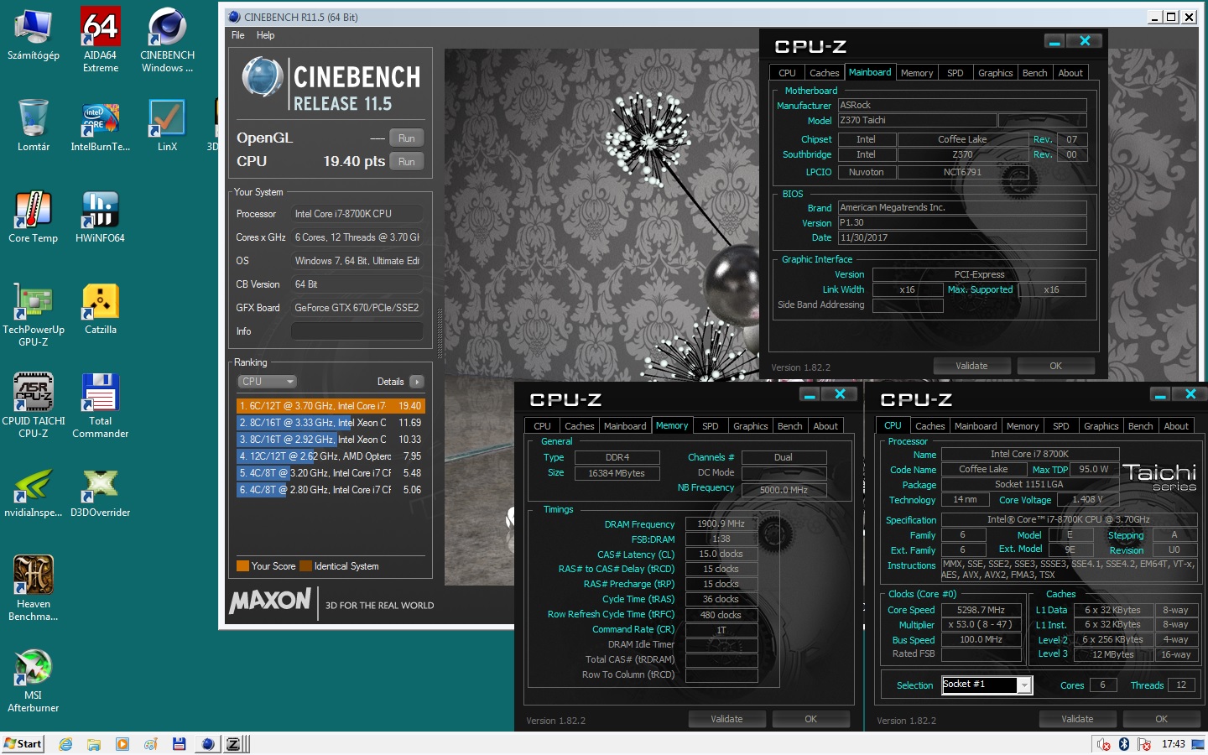Expand ranking Details arrow button

pyautogui.click(x=417, y=382)
